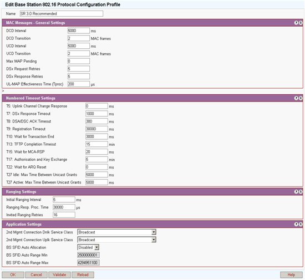Click the Reload button
305x280 pixels.
[83, 275]
